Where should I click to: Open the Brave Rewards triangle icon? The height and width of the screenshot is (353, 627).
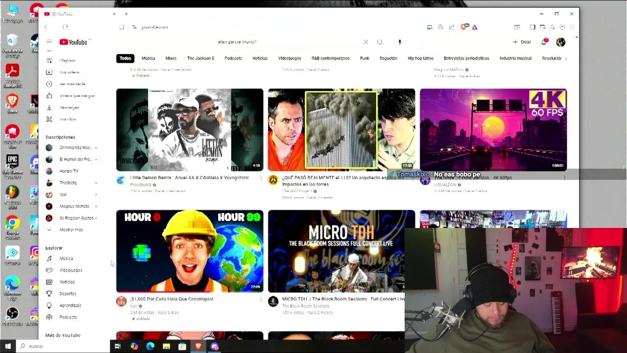click(x=475, y=27)
